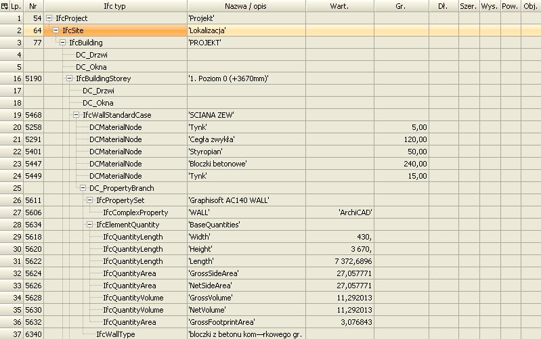This screenshot has width=541, height=339.
Task: Click the 'NetVolume' name cell
Action: 246,310
